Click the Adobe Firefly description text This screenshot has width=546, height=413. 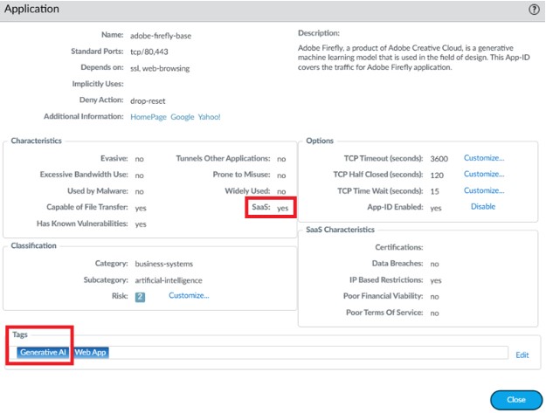(414, 58)
